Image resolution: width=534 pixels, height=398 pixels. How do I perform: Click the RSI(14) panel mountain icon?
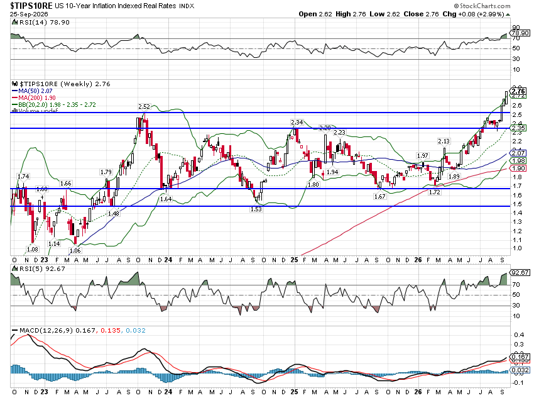(x=14, y=23)
